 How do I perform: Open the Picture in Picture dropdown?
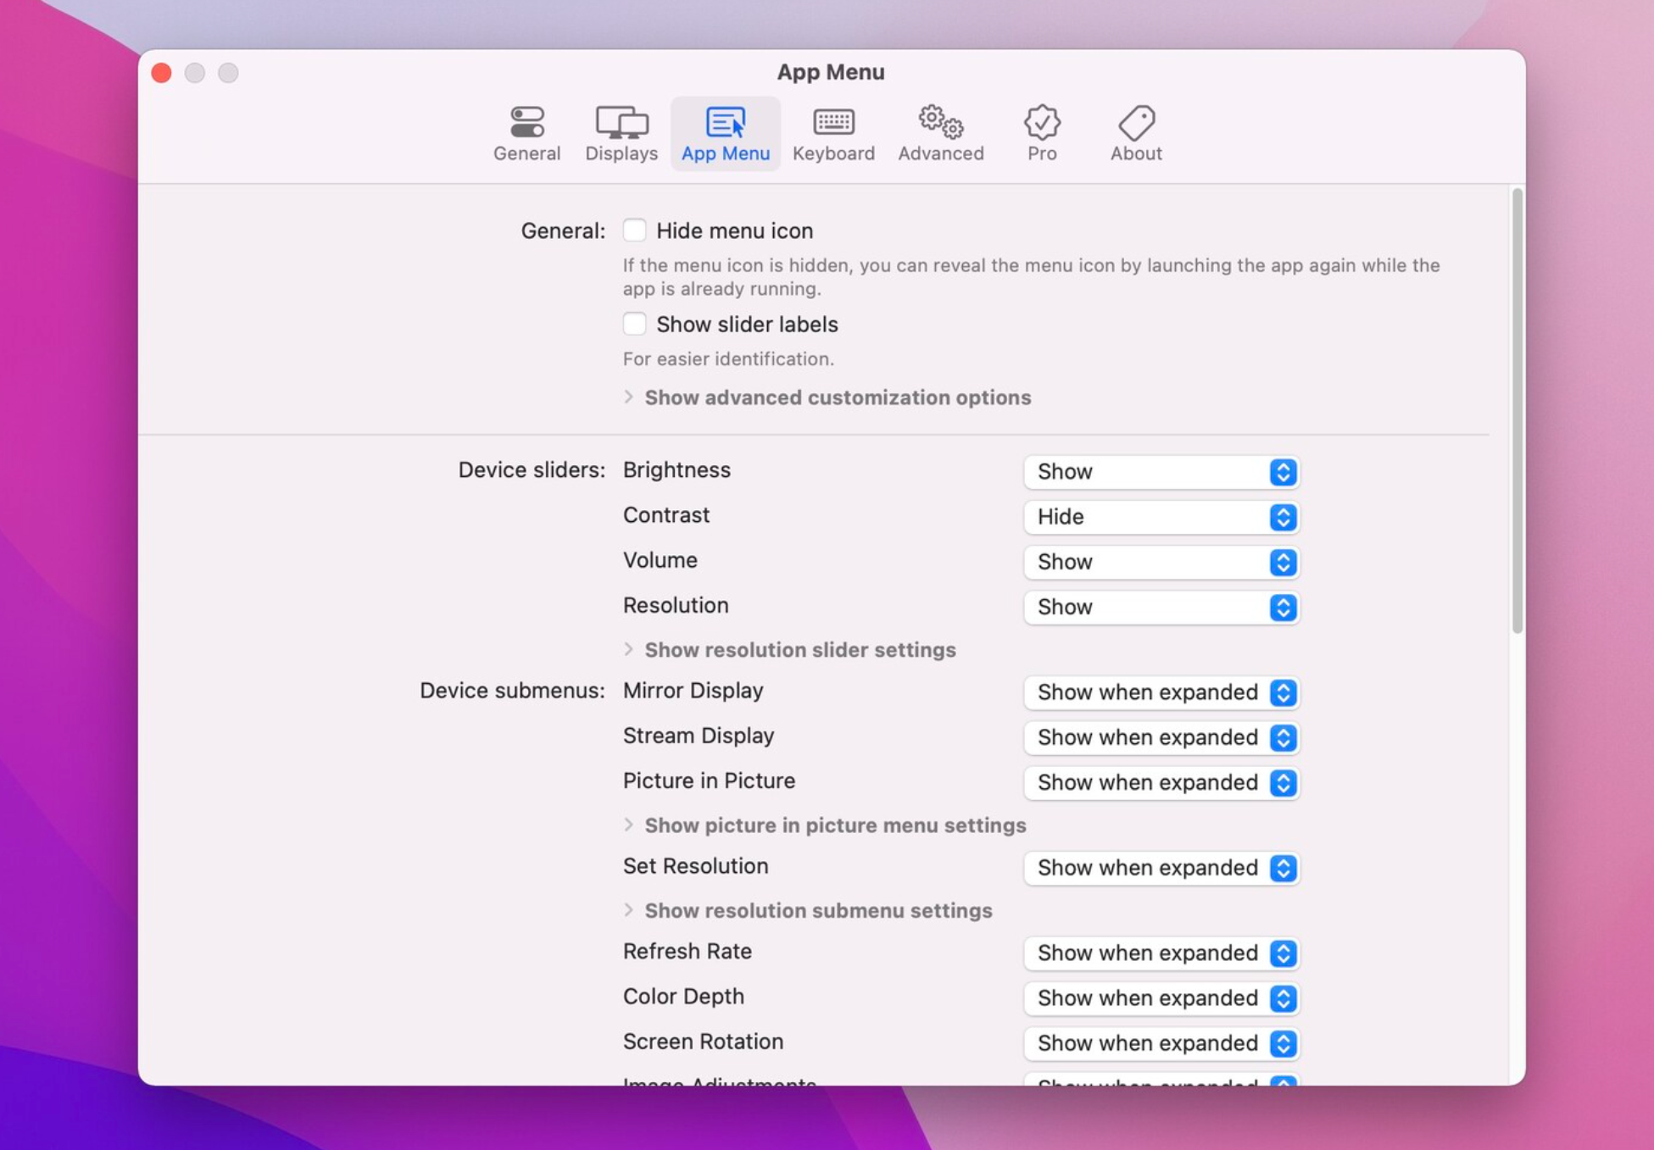point(1161,783)
